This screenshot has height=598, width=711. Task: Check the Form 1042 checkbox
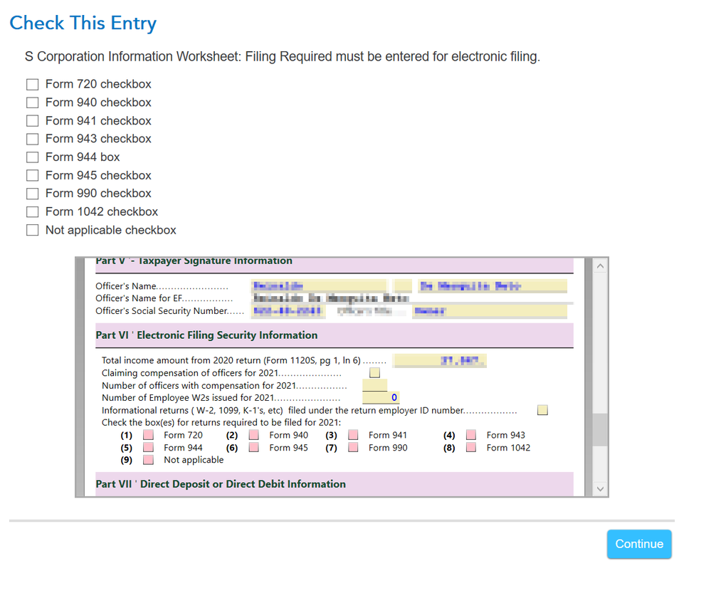32,211
